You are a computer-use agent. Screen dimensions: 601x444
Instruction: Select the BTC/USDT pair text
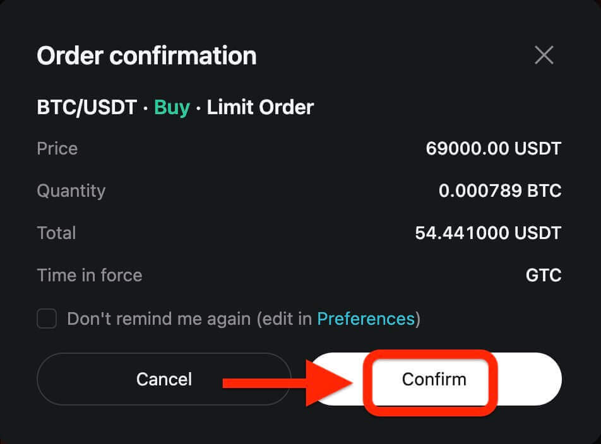pos(86,107)
